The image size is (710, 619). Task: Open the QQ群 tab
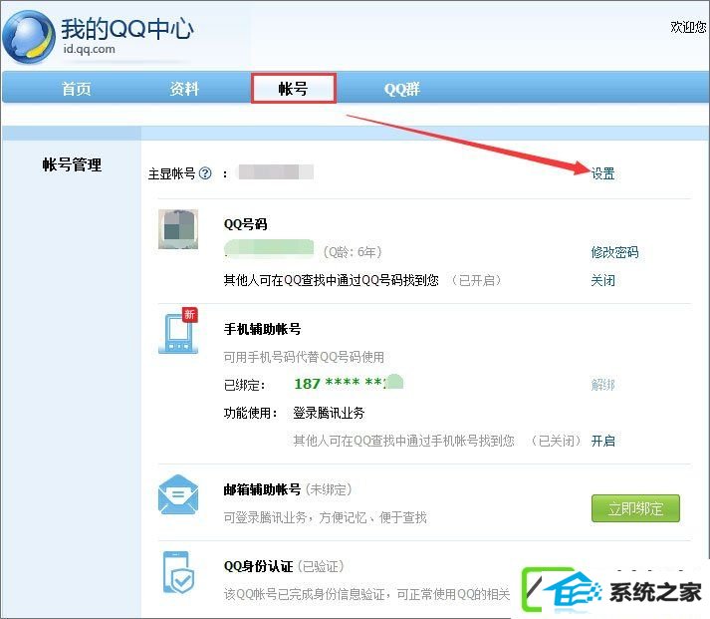point(402,89)
